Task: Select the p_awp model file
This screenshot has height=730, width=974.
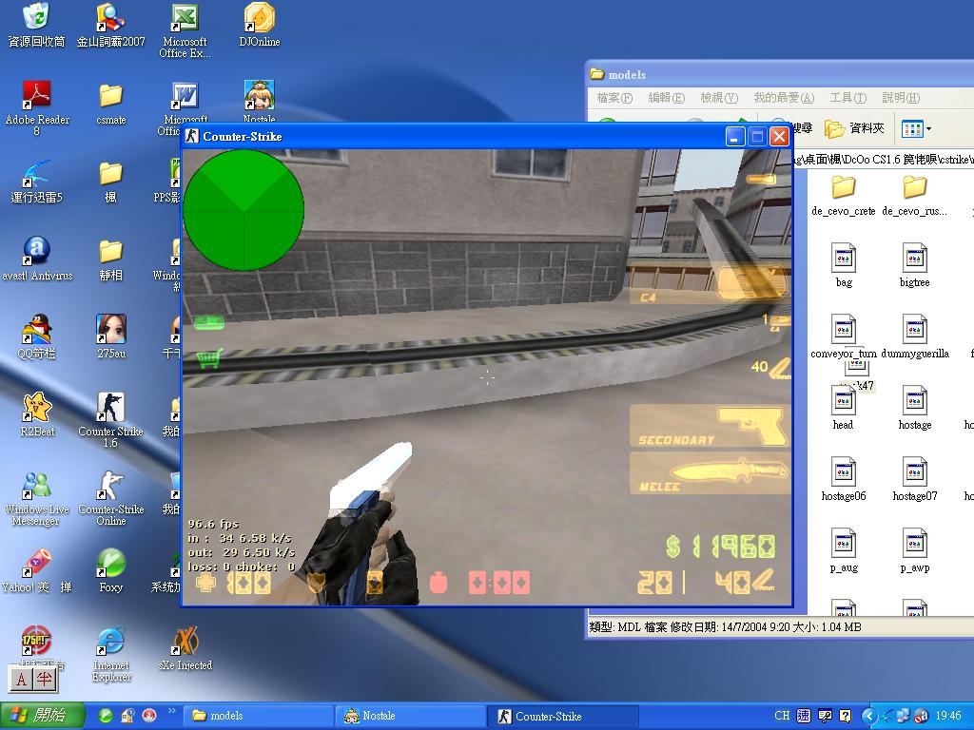Action: (x=914, y=545)
